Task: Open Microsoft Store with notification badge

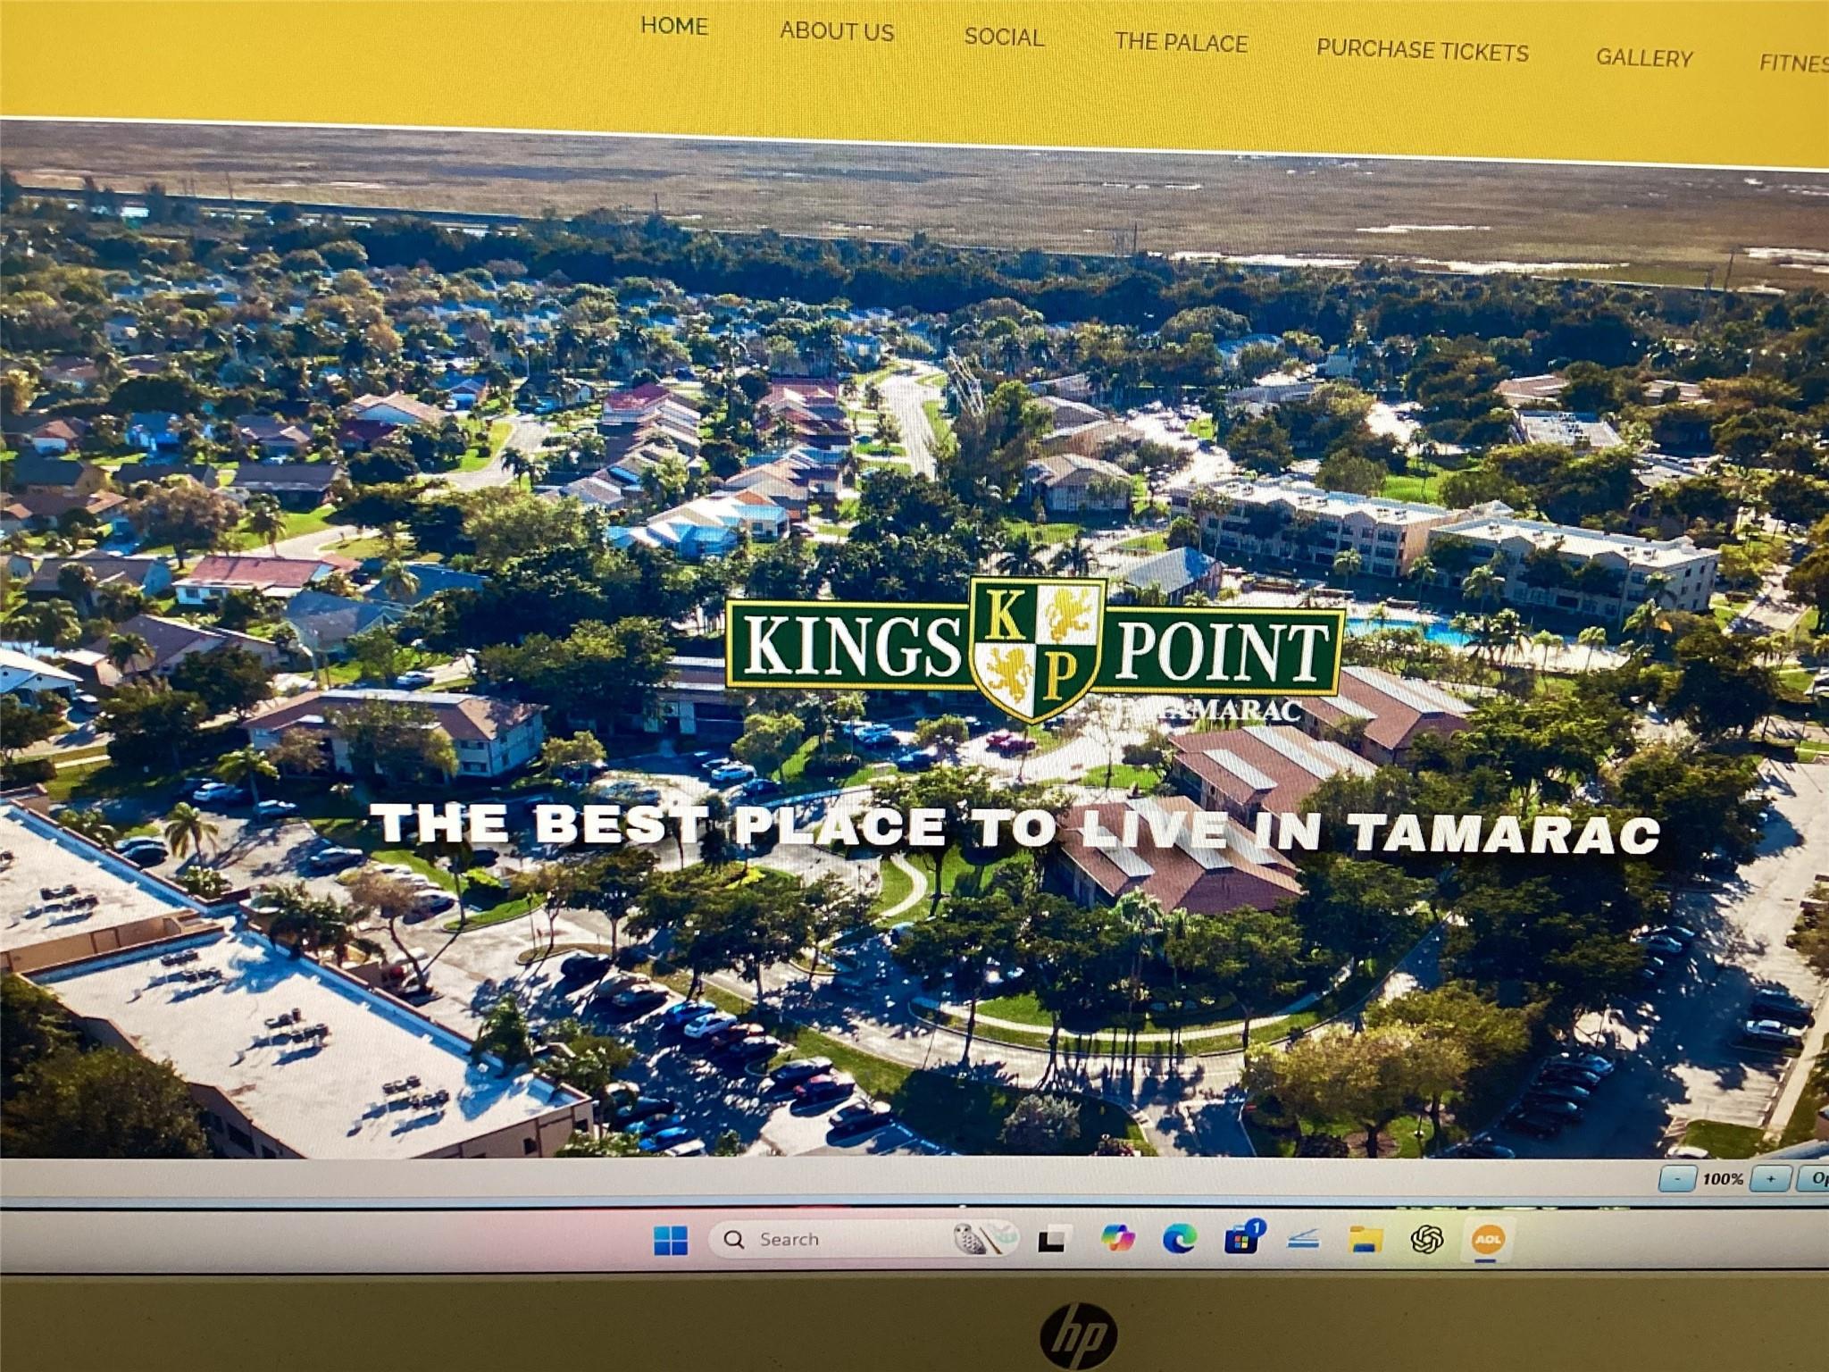Action: point(1242,1239)
